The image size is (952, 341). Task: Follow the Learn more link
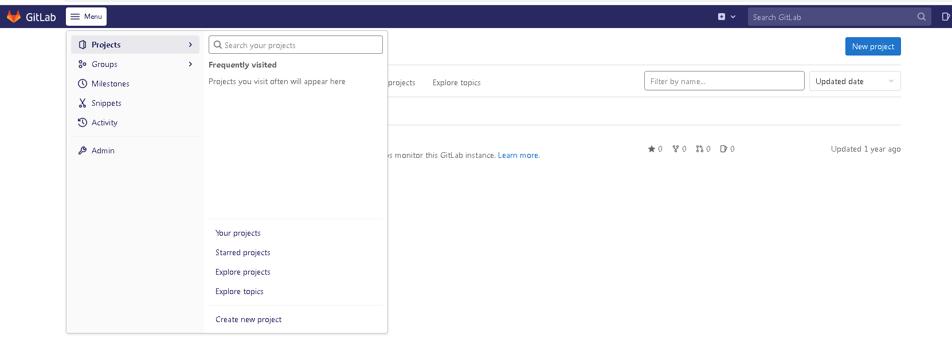click(x=518, y=155)
